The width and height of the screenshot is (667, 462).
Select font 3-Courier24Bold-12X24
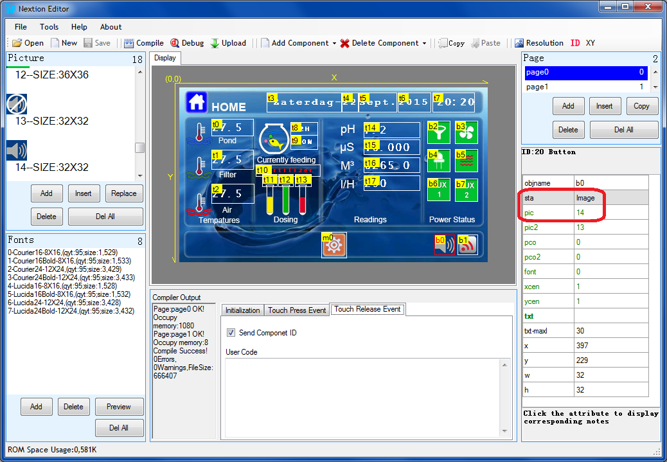(71, 278)
